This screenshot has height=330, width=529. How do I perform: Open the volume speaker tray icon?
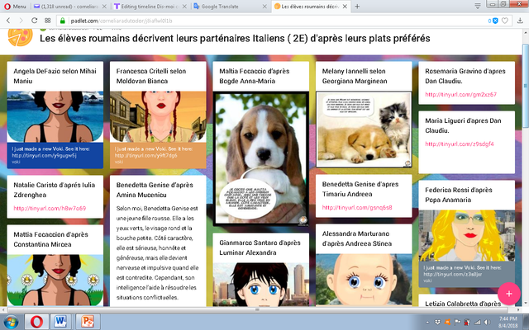tap(487, 323)
